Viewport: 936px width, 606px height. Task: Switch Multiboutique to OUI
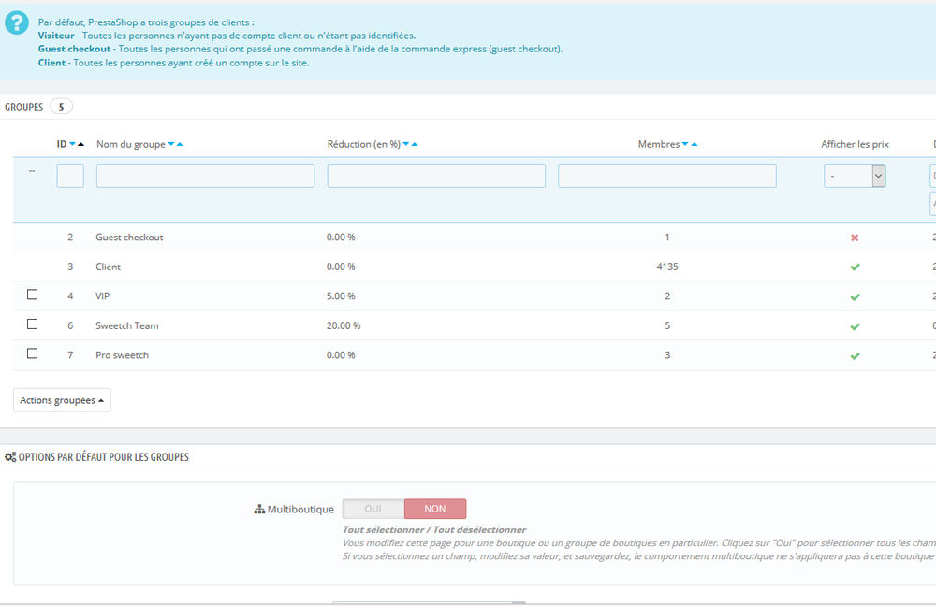pos(373,509)
